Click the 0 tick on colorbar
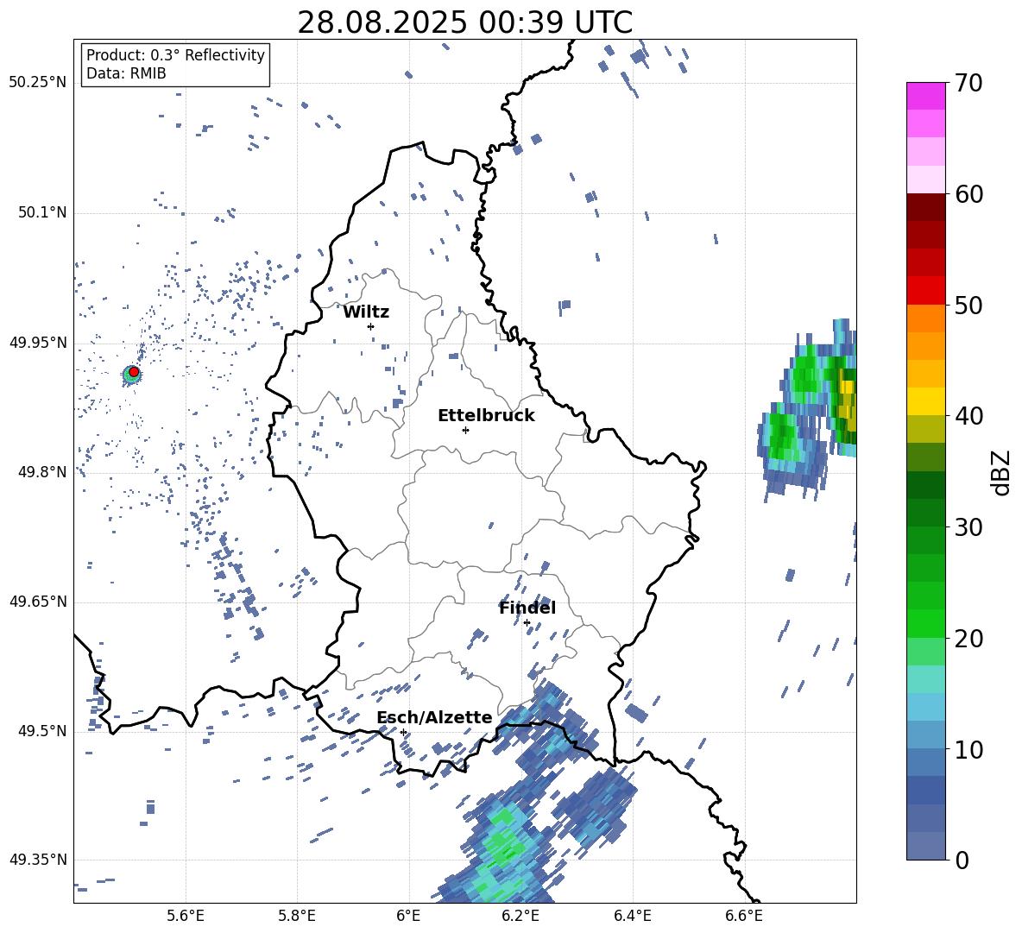 coord(962,860)
